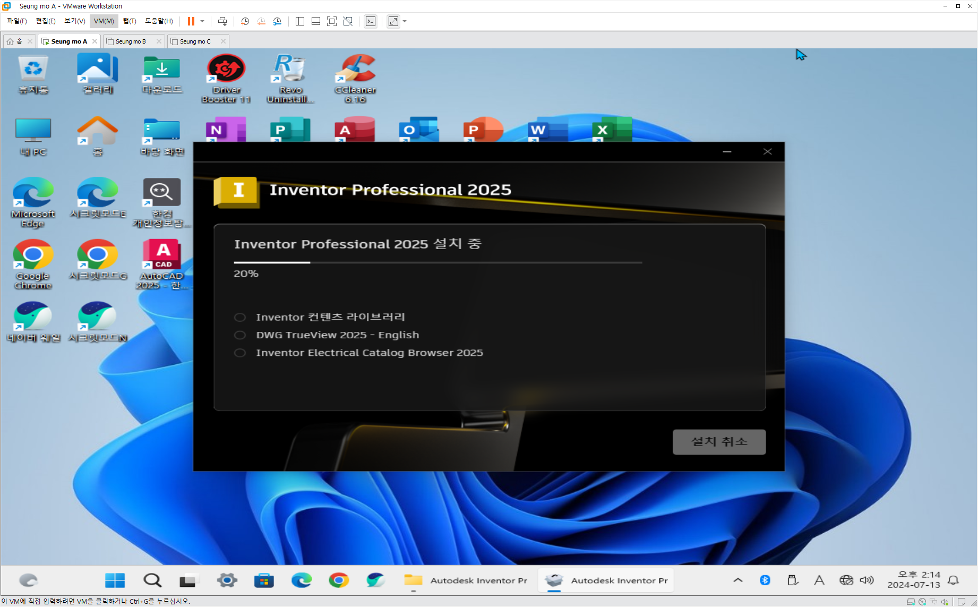This screenshot has height=607, width=978.
Task: Open Settings gear on taskbar
Action: click(227, 580)
